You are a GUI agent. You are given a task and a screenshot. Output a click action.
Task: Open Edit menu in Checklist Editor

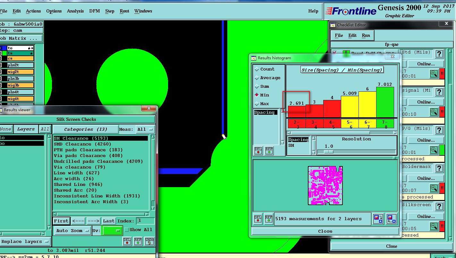pyautogui.click(x=352, y=36)
